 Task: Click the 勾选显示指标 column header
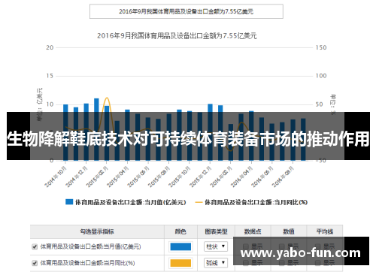(x=97, y=231)
